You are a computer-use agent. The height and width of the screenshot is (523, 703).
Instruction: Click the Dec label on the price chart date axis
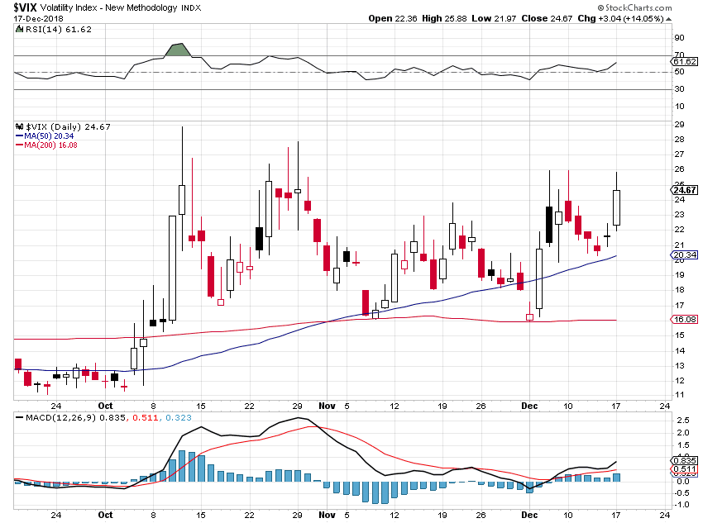(x=529, y=406)
